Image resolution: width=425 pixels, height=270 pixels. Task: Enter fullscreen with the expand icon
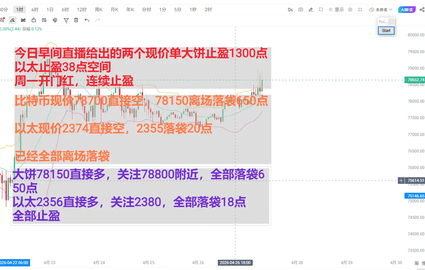tap(360, 10)
